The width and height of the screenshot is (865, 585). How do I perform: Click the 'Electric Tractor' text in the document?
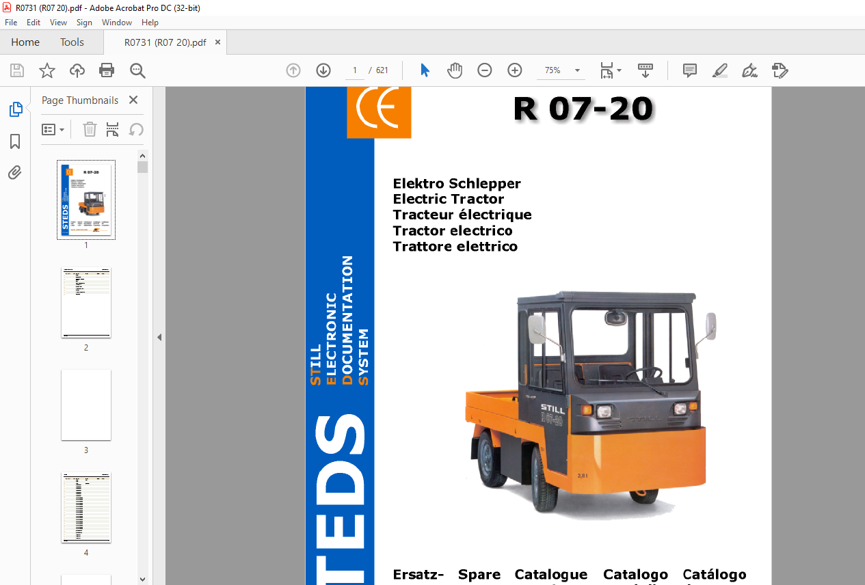tap(449, 199)
